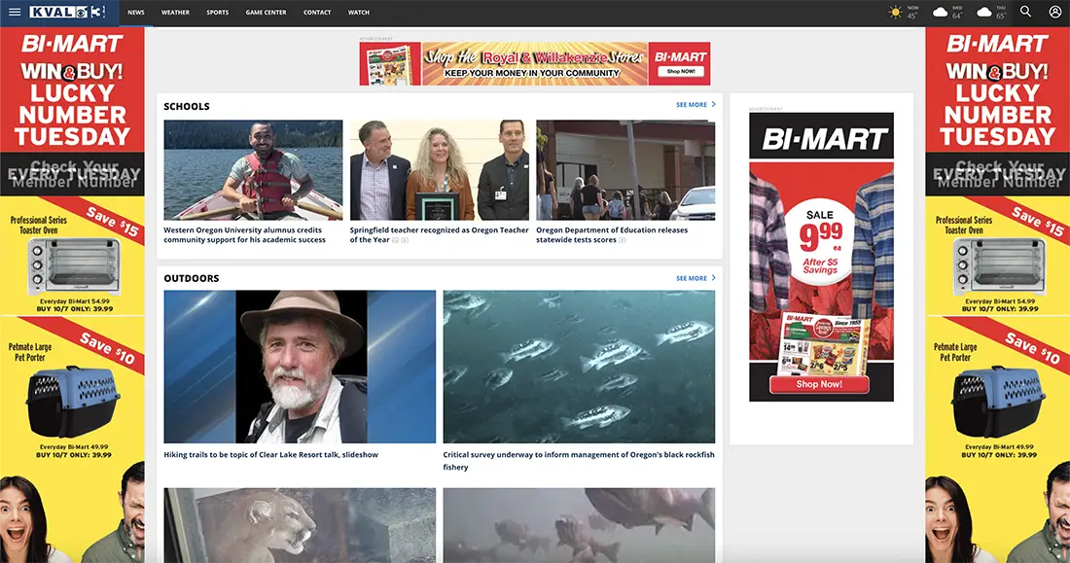Click the Bi-Mart 9.99 sale sidebar ad
The width and height of the screenshot is (1070, 563).
[822, 257]
